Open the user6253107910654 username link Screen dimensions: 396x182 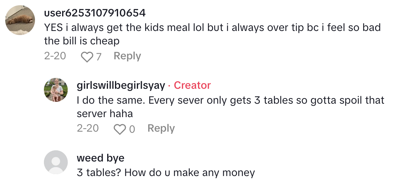pos(95,13)
